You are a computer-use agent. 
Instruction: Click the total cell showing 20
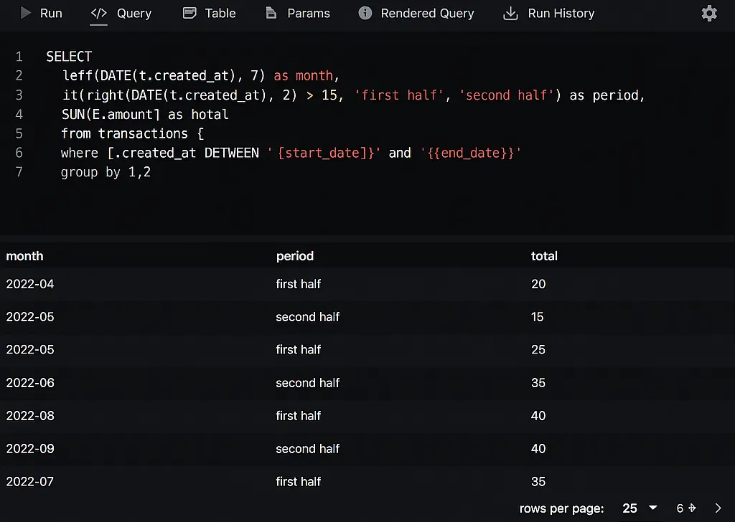tap(538, 284)
